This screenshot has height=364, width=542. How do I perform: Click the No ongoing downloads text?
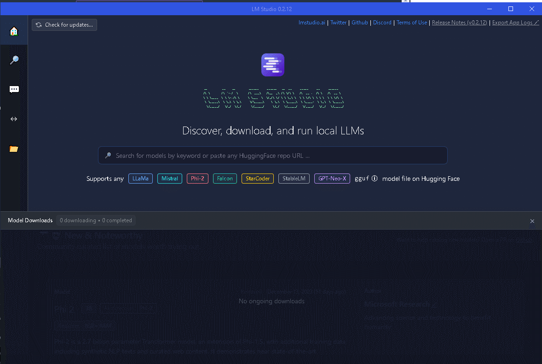pyautogui.click(x=272, y=301)
